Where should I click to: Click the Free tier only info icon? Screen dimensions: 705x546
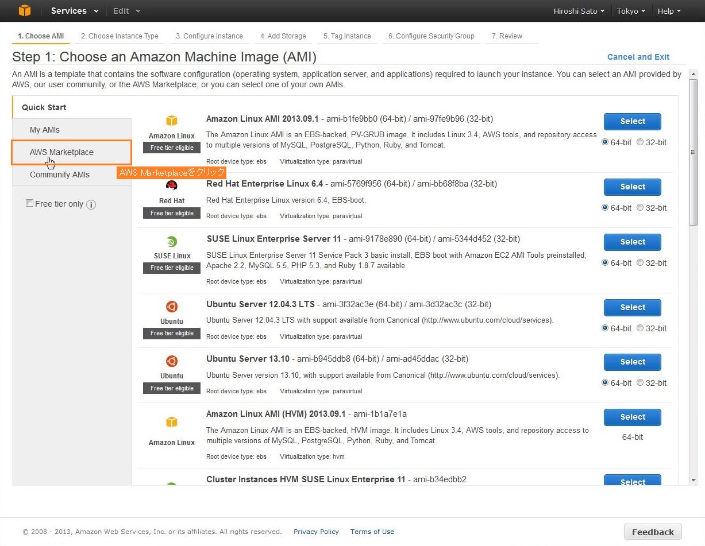click(91, 204)
